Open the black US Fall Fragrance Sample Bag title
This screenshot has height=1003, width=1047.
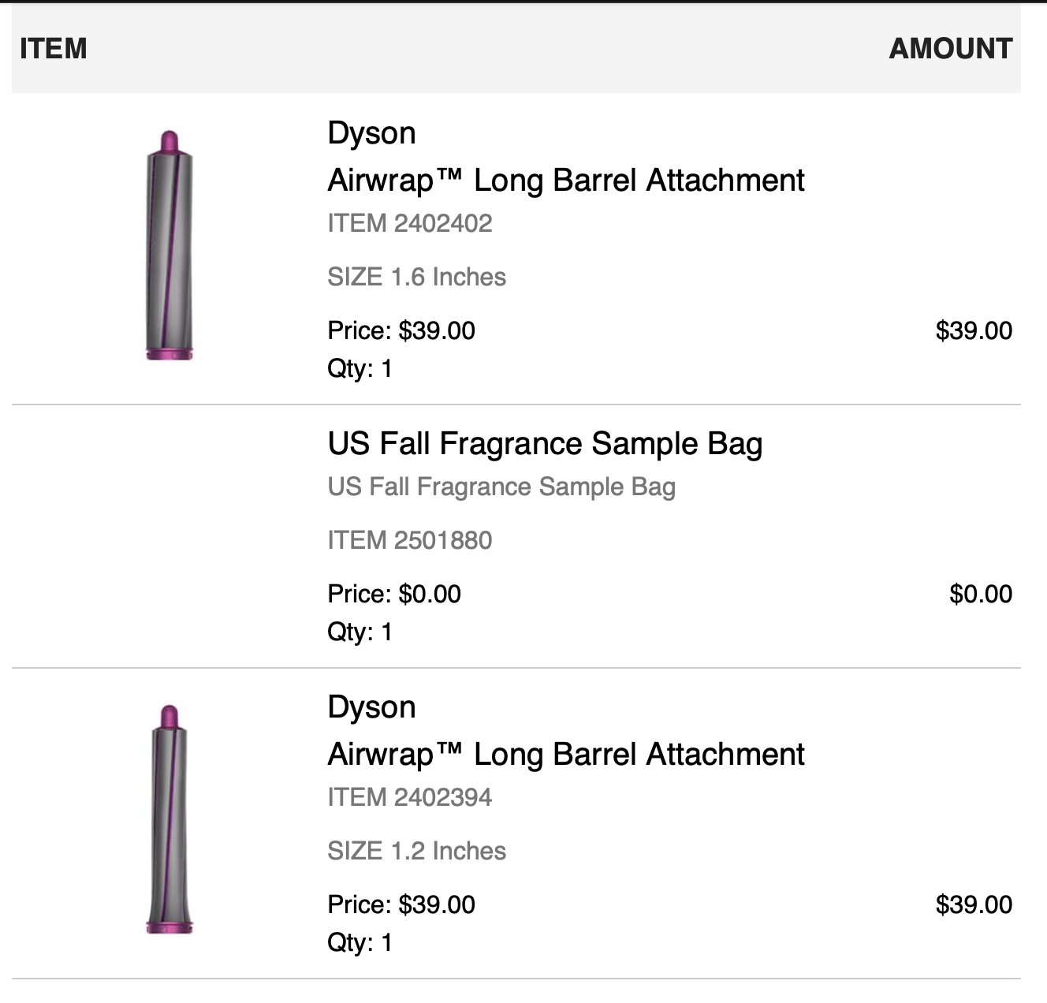pyautogui.click(x=545, y=444)
